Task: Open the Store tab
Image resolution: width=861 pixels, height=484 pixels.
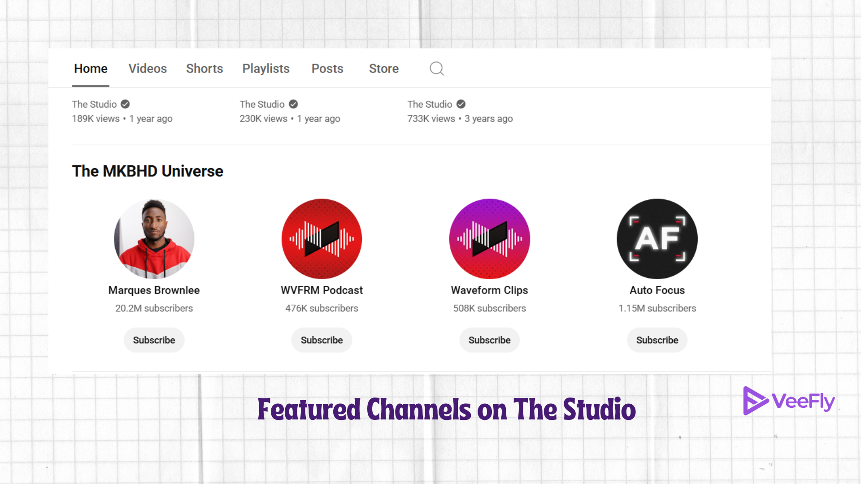Action: [384, 69]
